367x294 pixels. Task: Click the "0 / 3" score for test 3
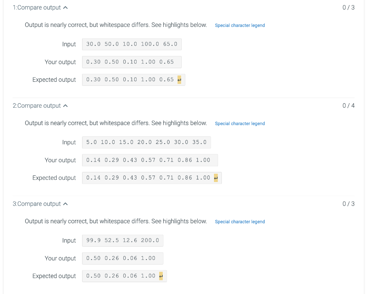(348, 204)
